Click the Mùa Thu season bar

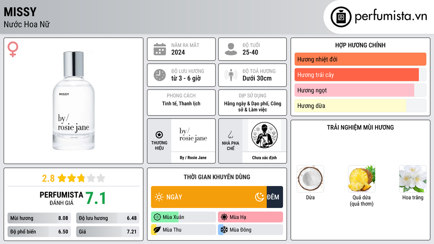184,230
